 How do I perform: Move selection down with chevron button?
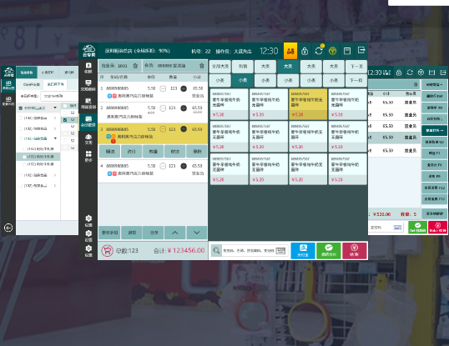(197, 233)
